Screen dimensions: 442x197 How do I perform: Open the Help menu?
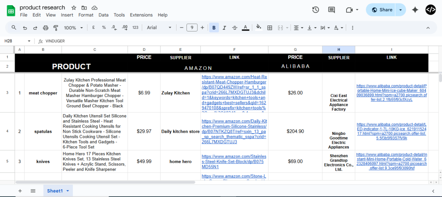[163, 15]
